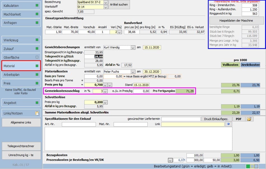This screenshot has height=169, width=266.
Task: Click green status square next to Preis
Action: coord(37,84)
